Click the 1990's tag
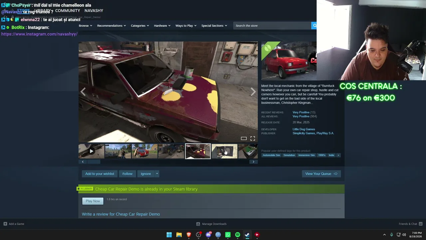426x240 pixels. point(322,155)
